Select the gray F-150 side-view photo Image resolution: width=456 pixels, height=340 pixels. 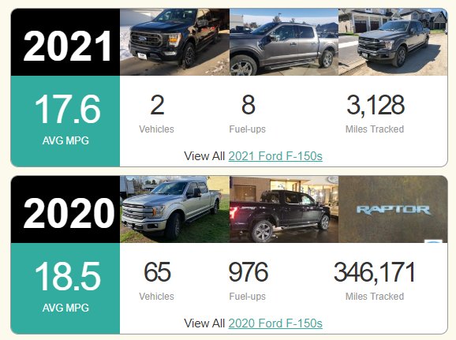pyautogui.click(x=284, y=42)
